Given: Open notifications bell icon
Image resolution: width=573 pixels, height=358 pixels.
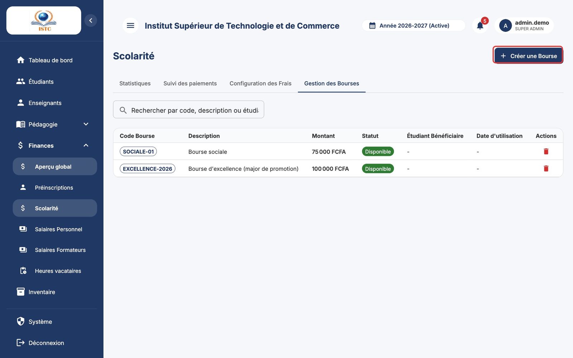Looking at the screenshot, I should click(x=480, y=25).
